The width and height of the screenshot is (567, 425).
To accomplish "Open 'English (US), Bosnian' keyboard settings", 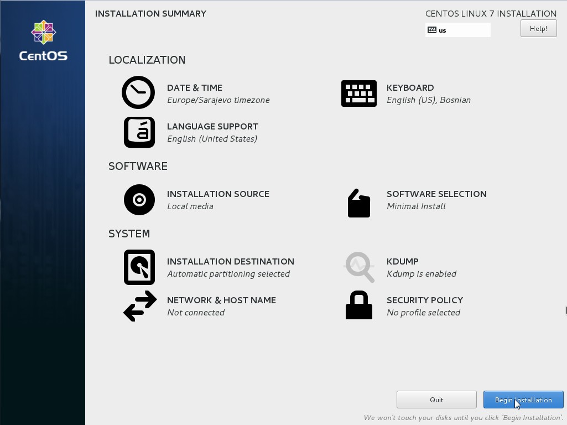I will pos(430,100).
